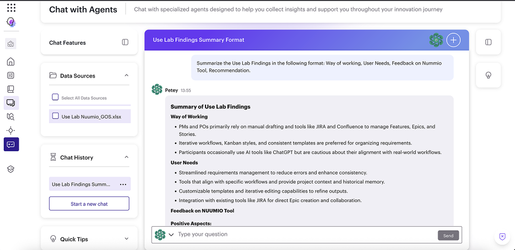Toggle the right side panel icon
This screenshot has width=515, height=250.
(x=488, y=42)
